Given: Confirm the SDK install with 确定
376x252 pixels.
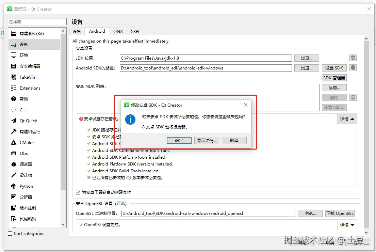Looking at the screenshot, I should (x=179, y=140).
